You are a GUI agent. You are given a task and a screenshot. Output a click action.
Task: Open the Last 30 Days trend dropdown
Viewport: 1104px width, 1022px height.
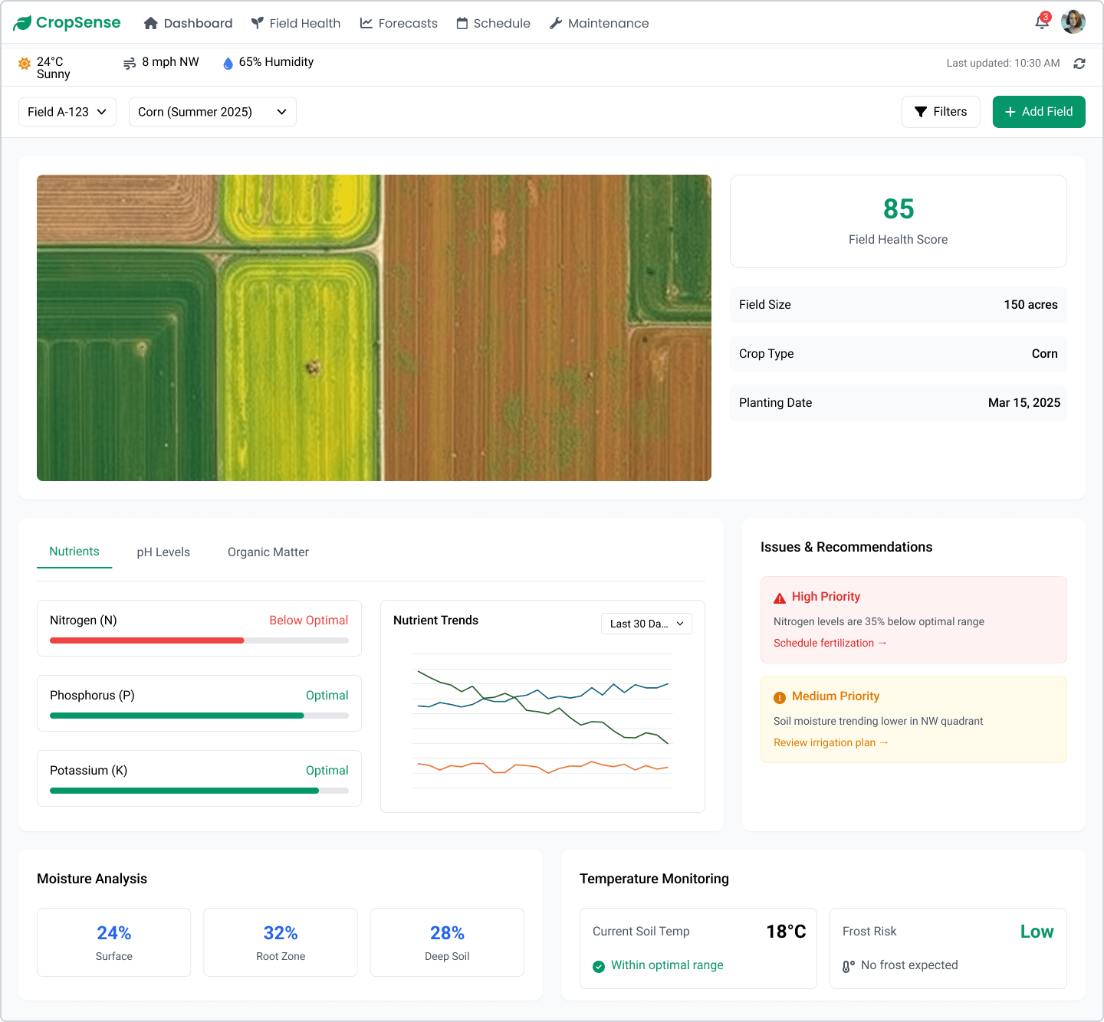click(646, 624)
